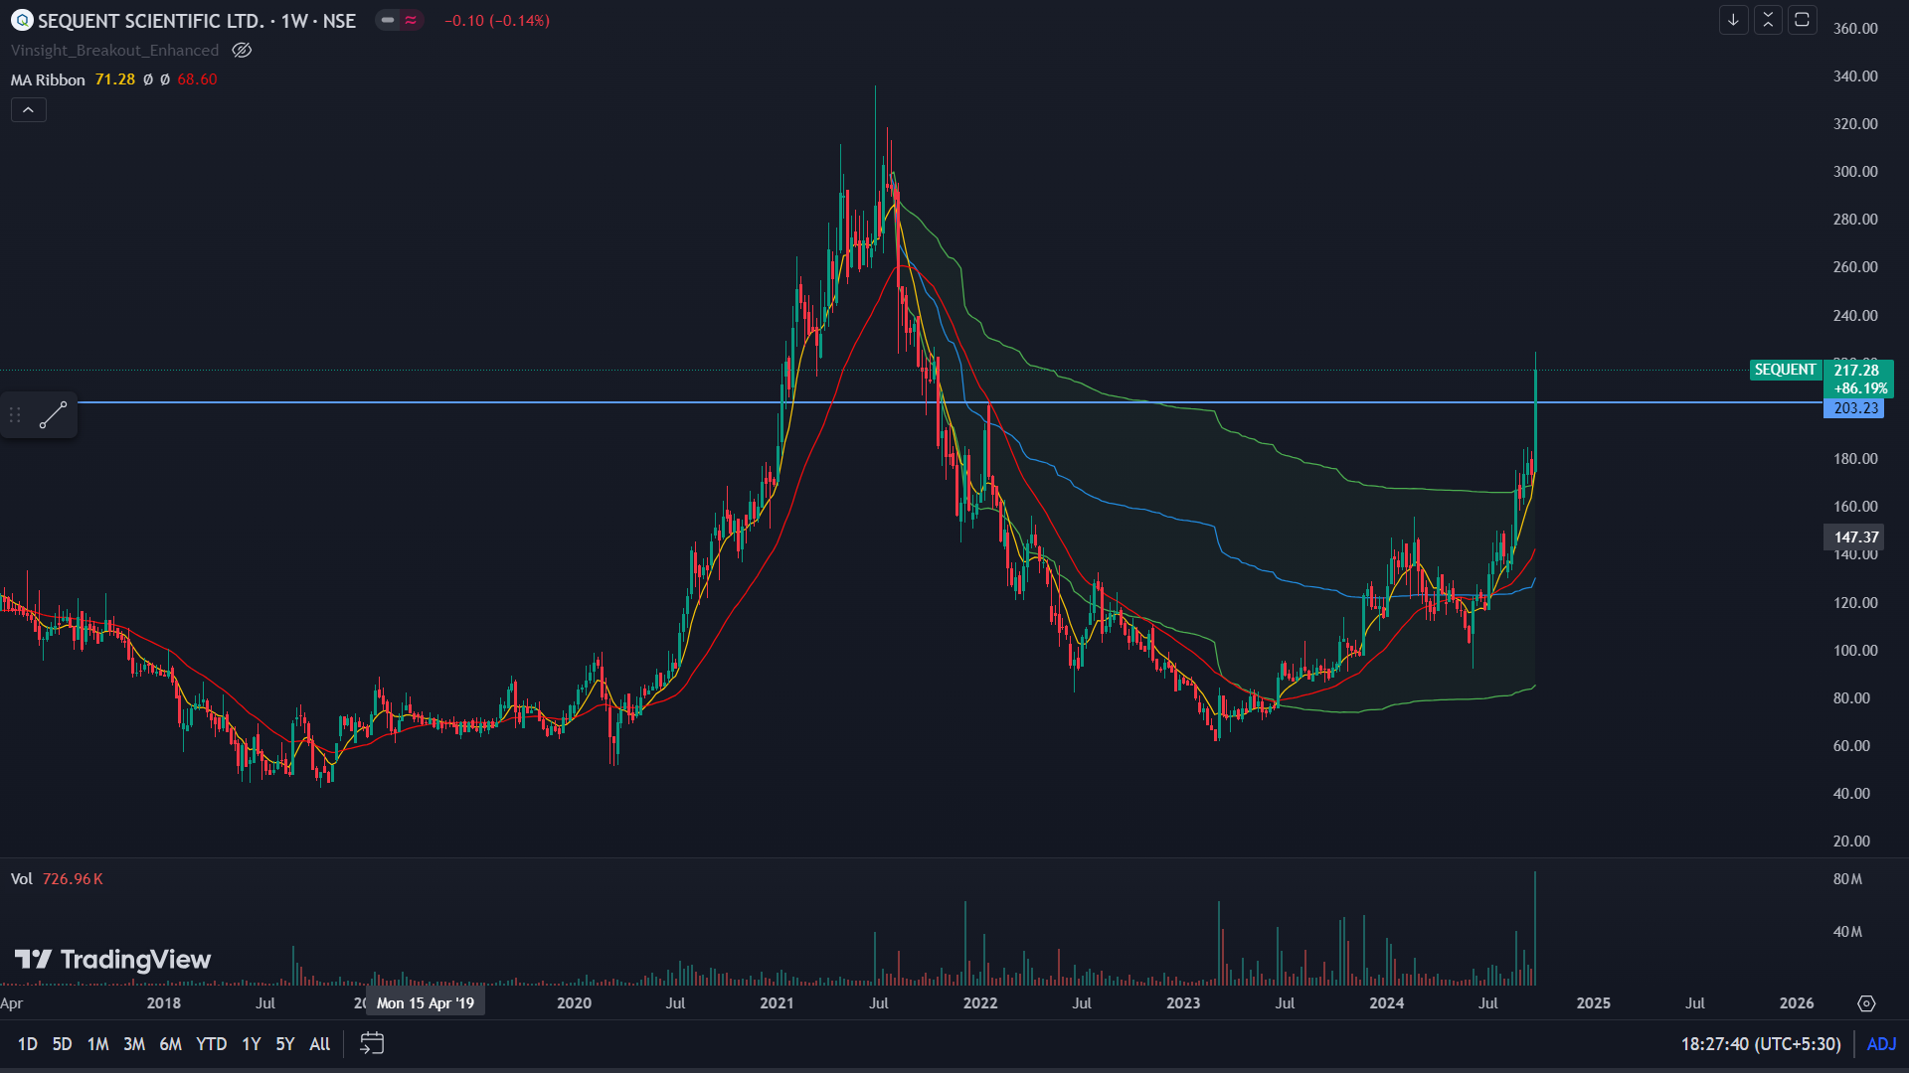
Task: Click the move pane down arrow icon
Action: [1733, 20]
